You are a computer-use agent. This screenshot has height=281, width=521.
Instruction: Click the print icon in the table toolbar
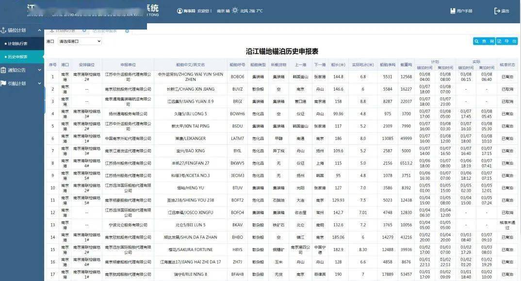506,41
